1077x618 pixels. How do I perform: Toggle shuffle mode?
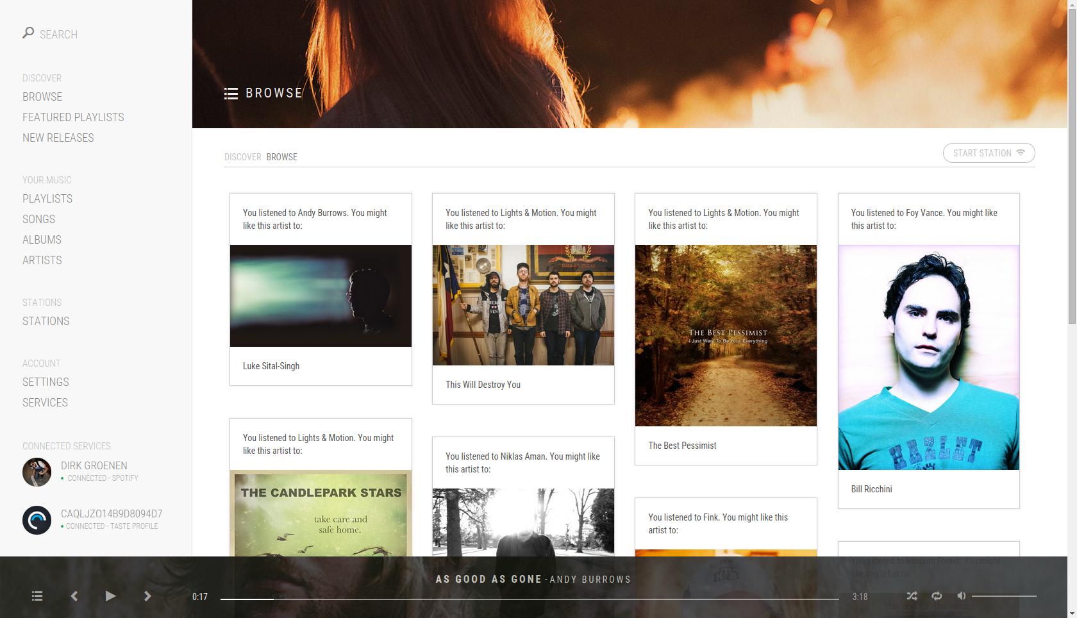point(912,596)
